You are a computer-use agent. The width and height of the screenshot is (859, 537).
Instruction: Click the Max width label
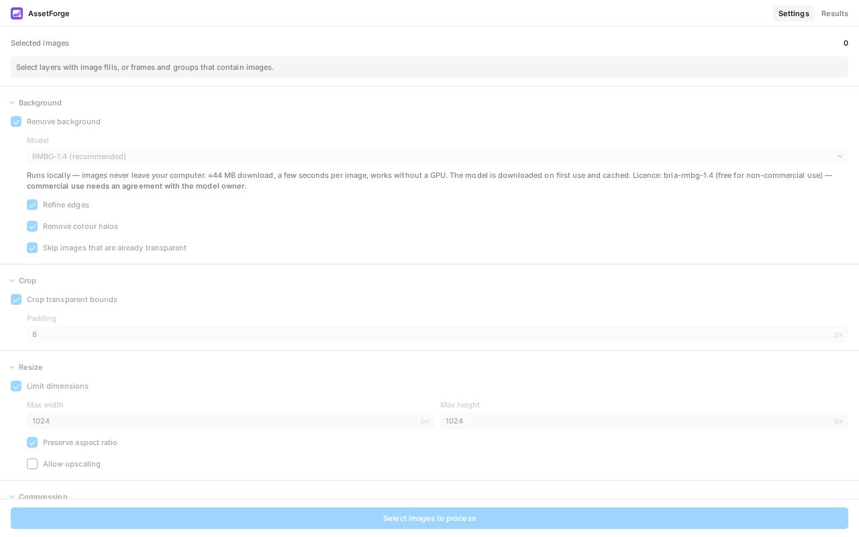(45, 405)
